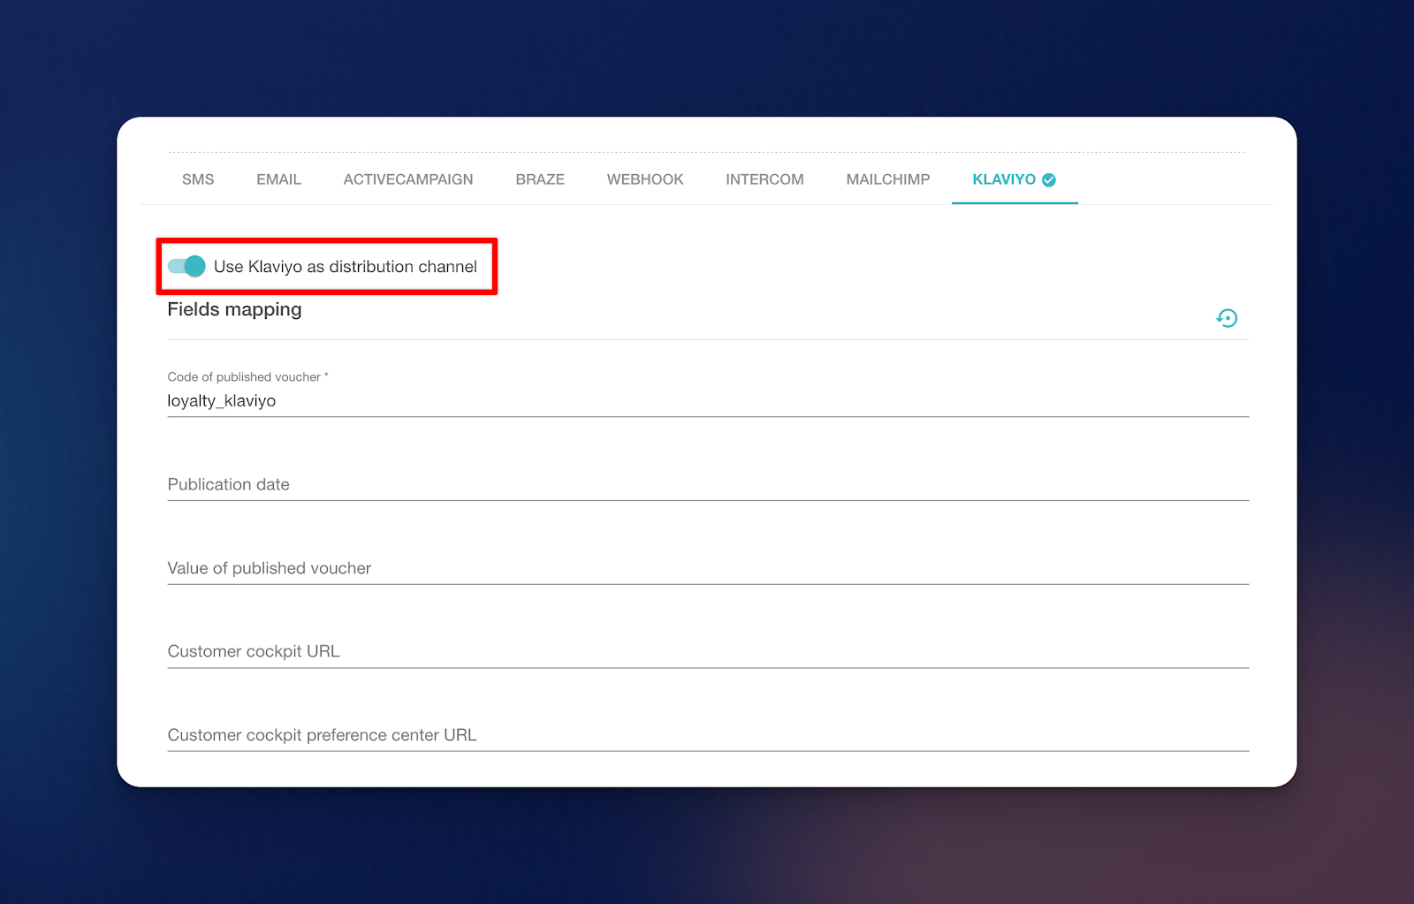
Task: Select the ACTIVECAMPAIGN tab
Action: (x=408, y=179)
